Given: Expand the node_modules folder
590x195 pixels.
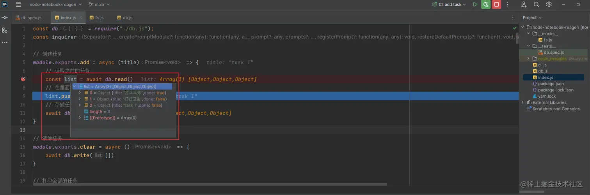Looking at the screenshot, I should click(x=529, y=58).
